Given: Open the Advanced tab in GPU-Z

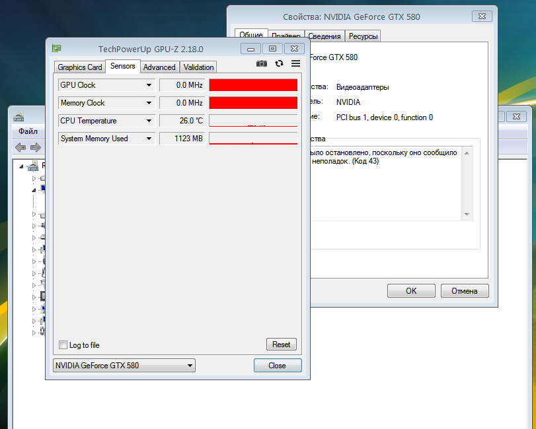Looking at the screenshot, I should pyautogui.click(x=159, y=67).
